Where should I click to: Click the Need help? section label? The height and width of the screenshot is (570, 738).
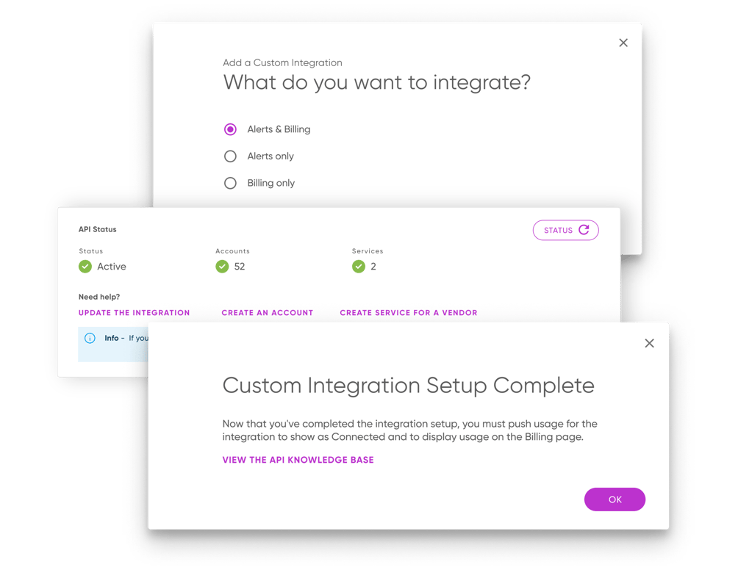[97, 297]
